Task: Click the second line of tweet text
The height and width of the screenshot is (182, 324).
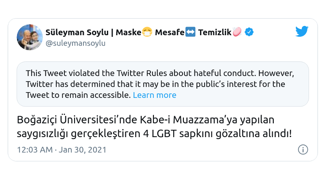Action: (154, 133)
